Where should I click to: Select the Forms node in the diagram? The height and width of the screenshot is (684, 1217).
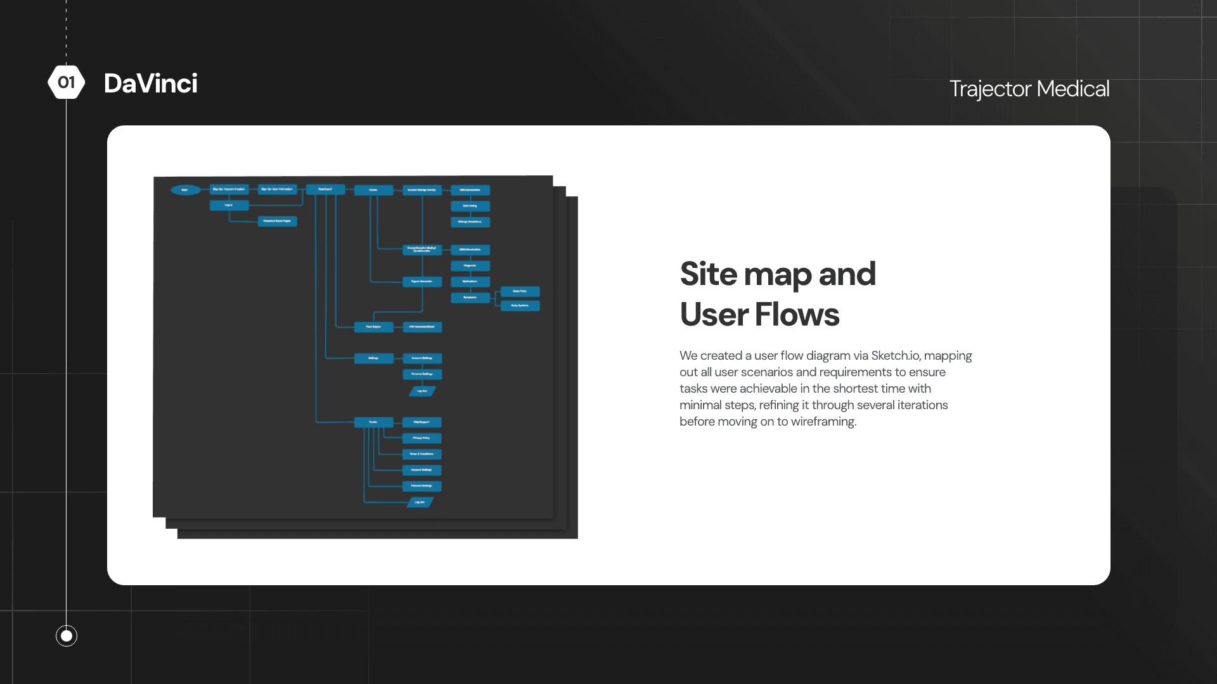(x=374, y=189)
